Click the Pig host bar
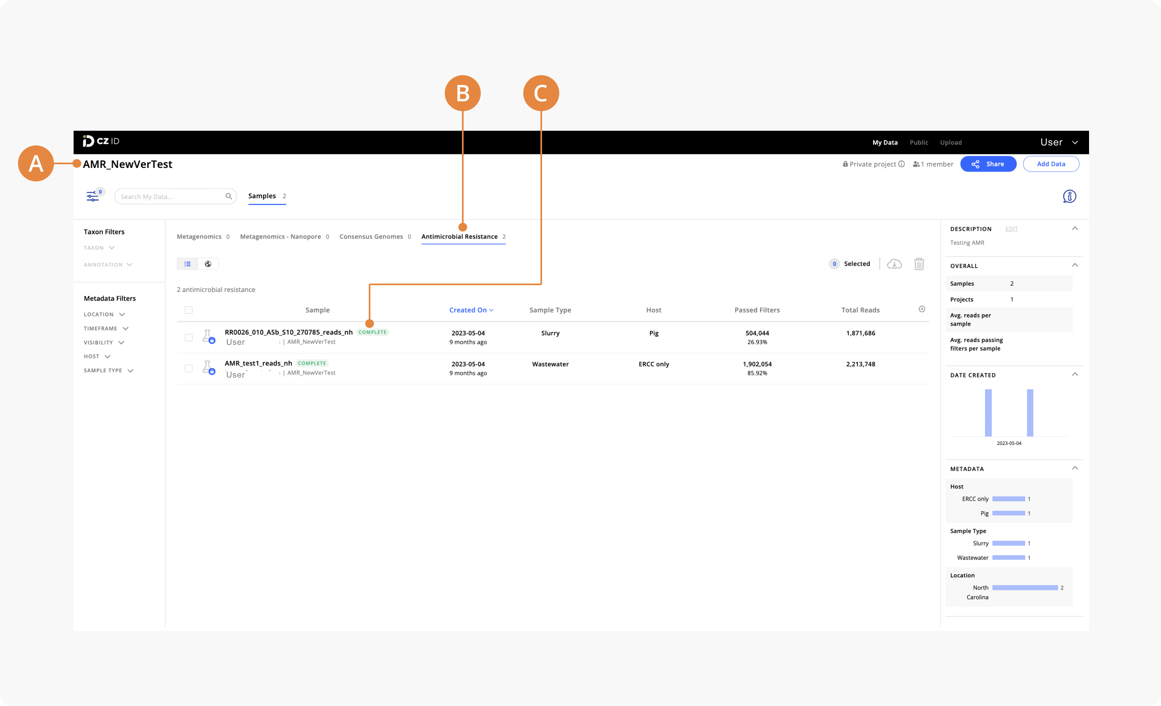This screenshot has width=1161, height=706. [x=1009, y=513]
